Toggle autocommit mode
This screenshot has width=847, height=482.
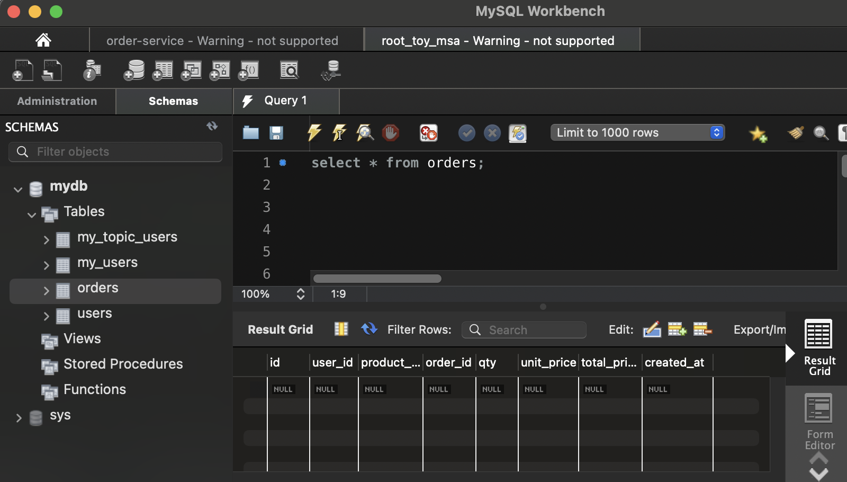(x=518, y=133)
